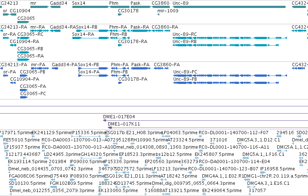Select transcript Gadd34-RA
This screenshot has height=196, width=308.
55,31
